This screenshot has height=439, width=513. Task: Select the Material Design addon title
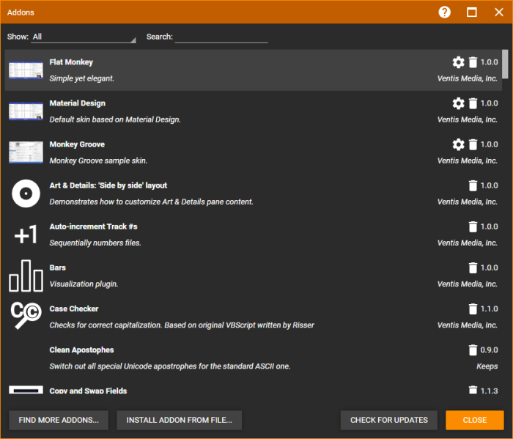click(x=78, y=103)
